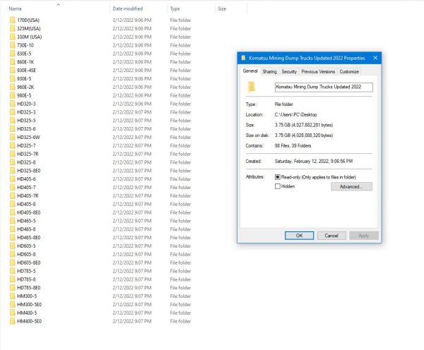Click the HM300-5 folder icon

(x=13, y=296)
